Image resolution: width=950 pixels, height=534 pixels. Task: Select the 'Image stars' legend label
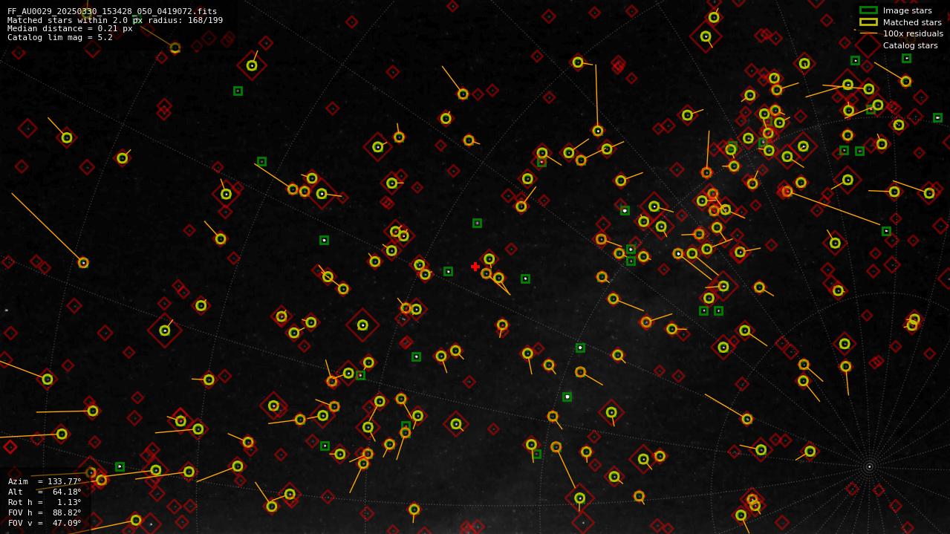(x=907, y=10)
